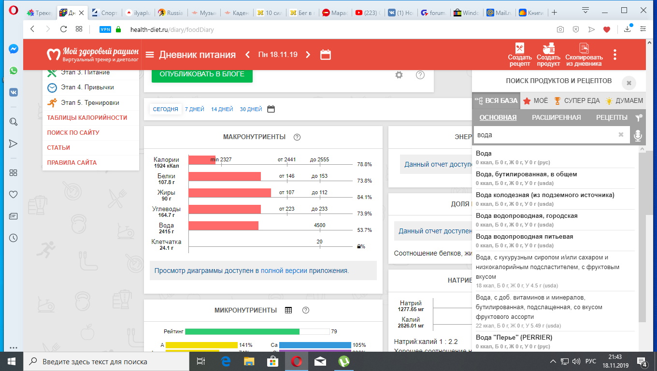The height and width of the screenshot is (371, 657).
Task: Open the three-dot header menu
Action: click(615, 55)
